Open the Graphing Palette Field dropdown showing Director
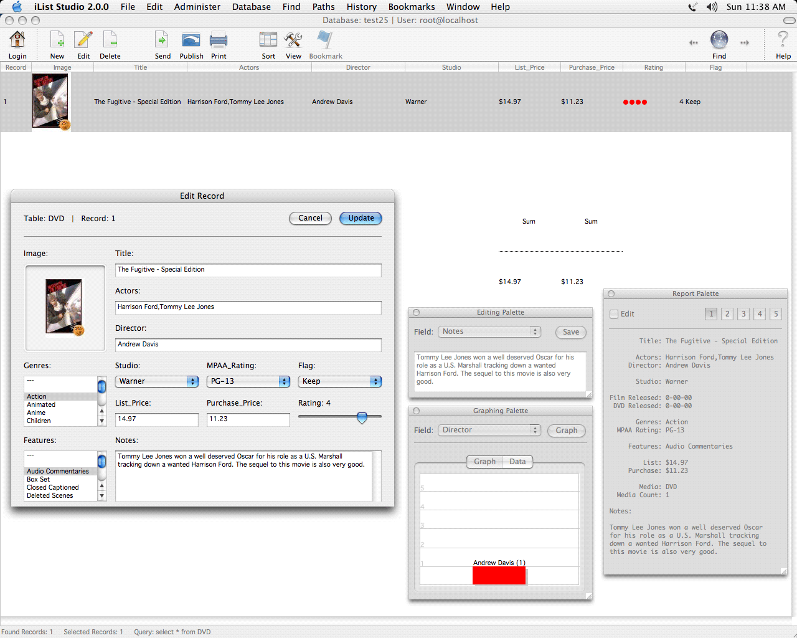This screenshot has width=797, height=638. pos(490,430)
